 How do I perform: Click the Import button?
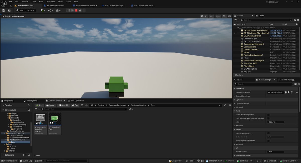pos(50,105)
